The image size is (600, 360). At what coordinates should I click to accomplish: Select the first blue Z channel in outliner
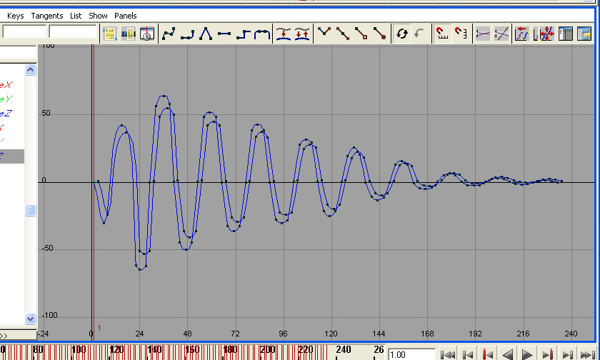[6, 114]
